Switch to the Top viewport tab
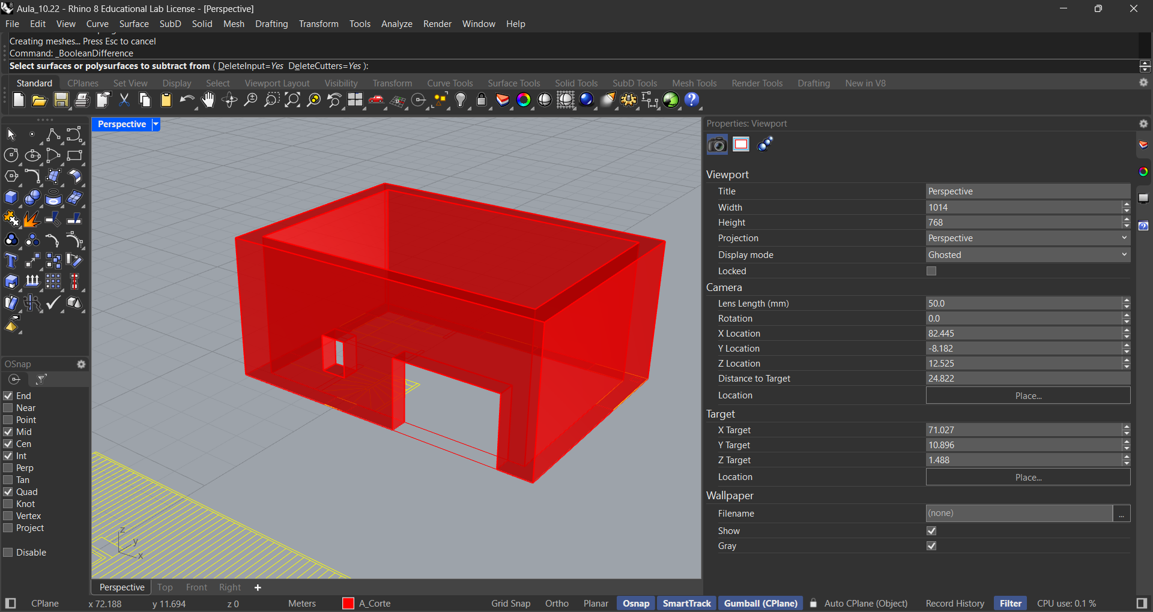Viewport: 1153px width, 612px height. (165, 587)
